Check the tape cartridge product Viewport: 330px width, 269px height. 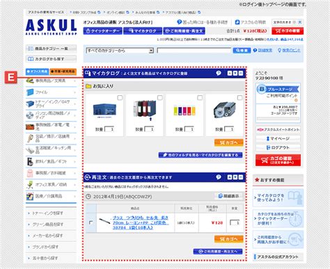tap(239, 98)
